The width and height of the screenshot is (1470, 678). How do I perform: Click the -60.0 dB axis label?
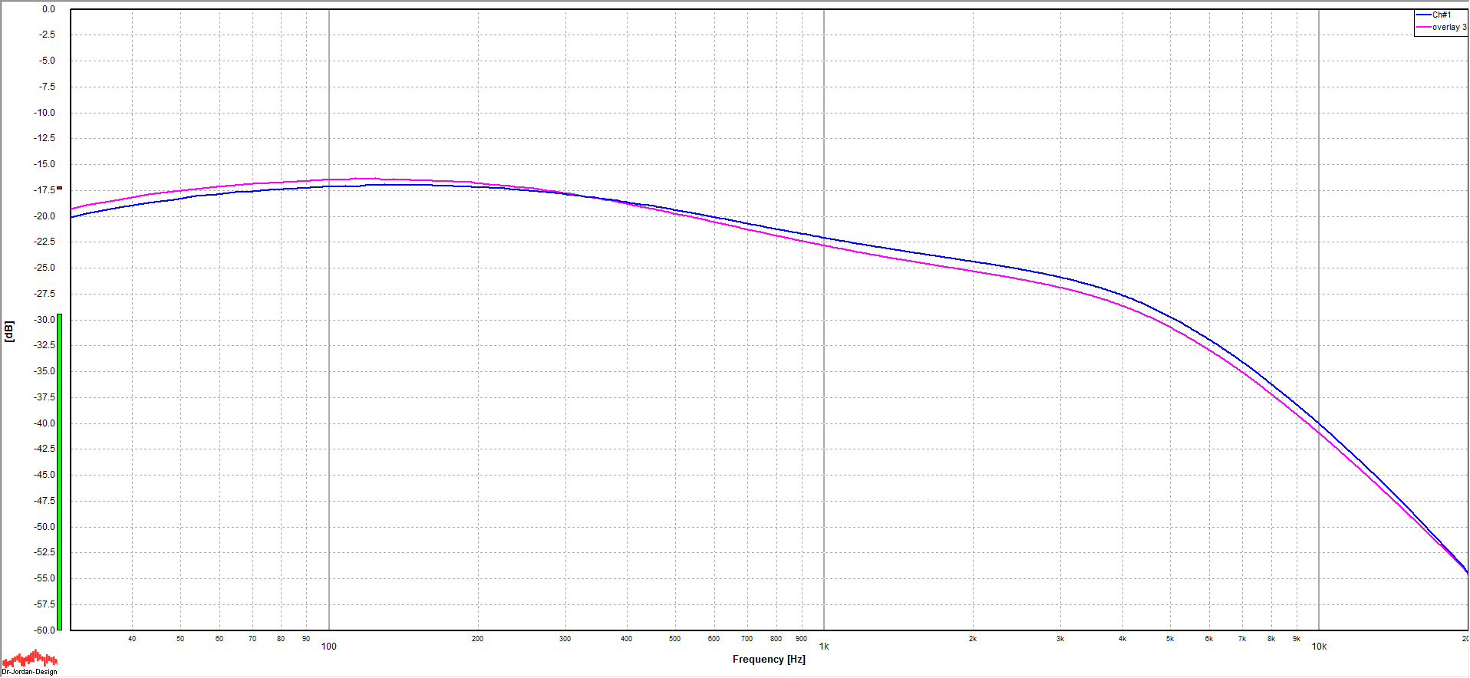pyautogui.click(x=44, y=630)
